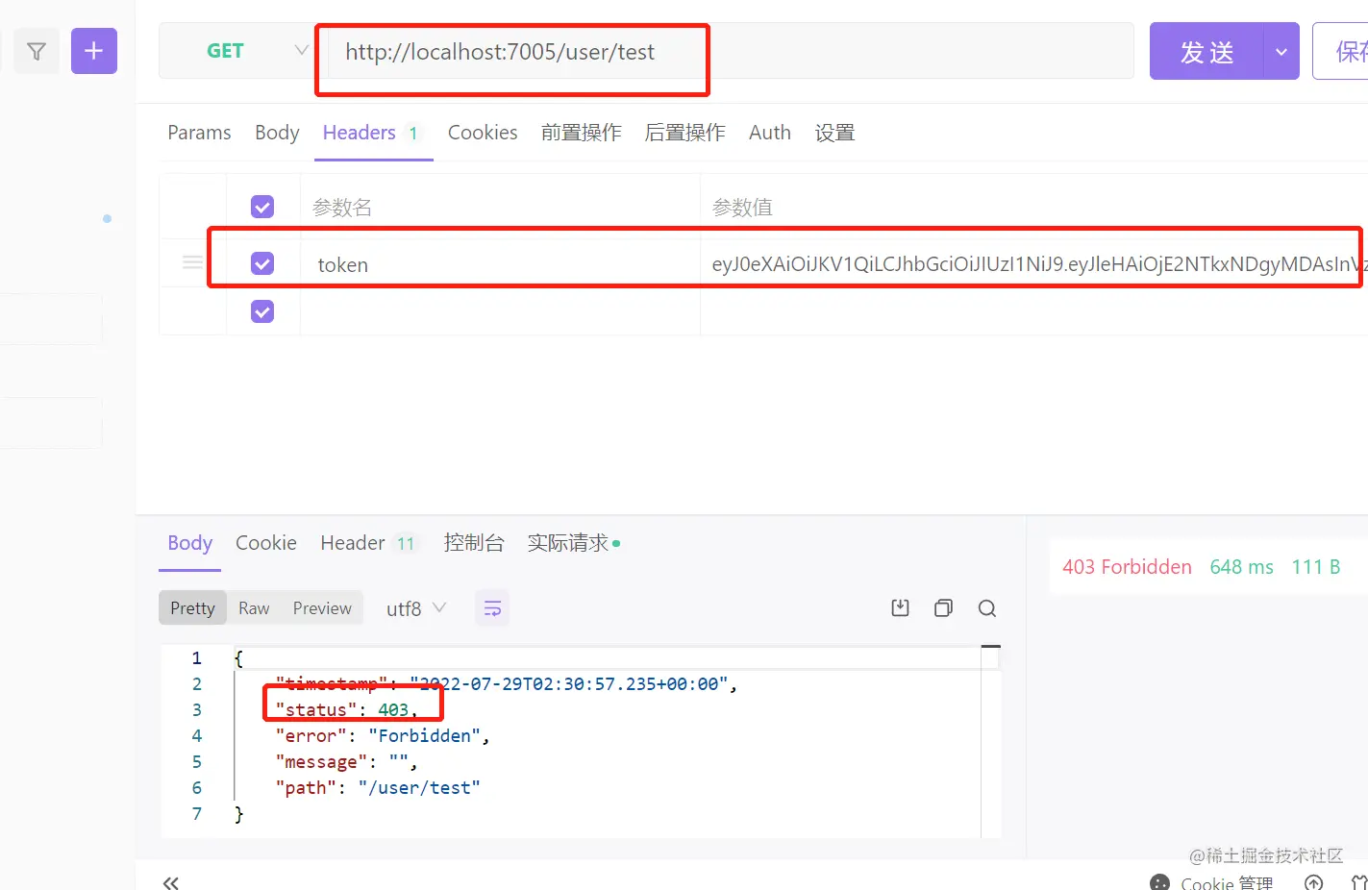
Task: Click the "path": "/user/test" line
Action: click(x=378, y=787)
